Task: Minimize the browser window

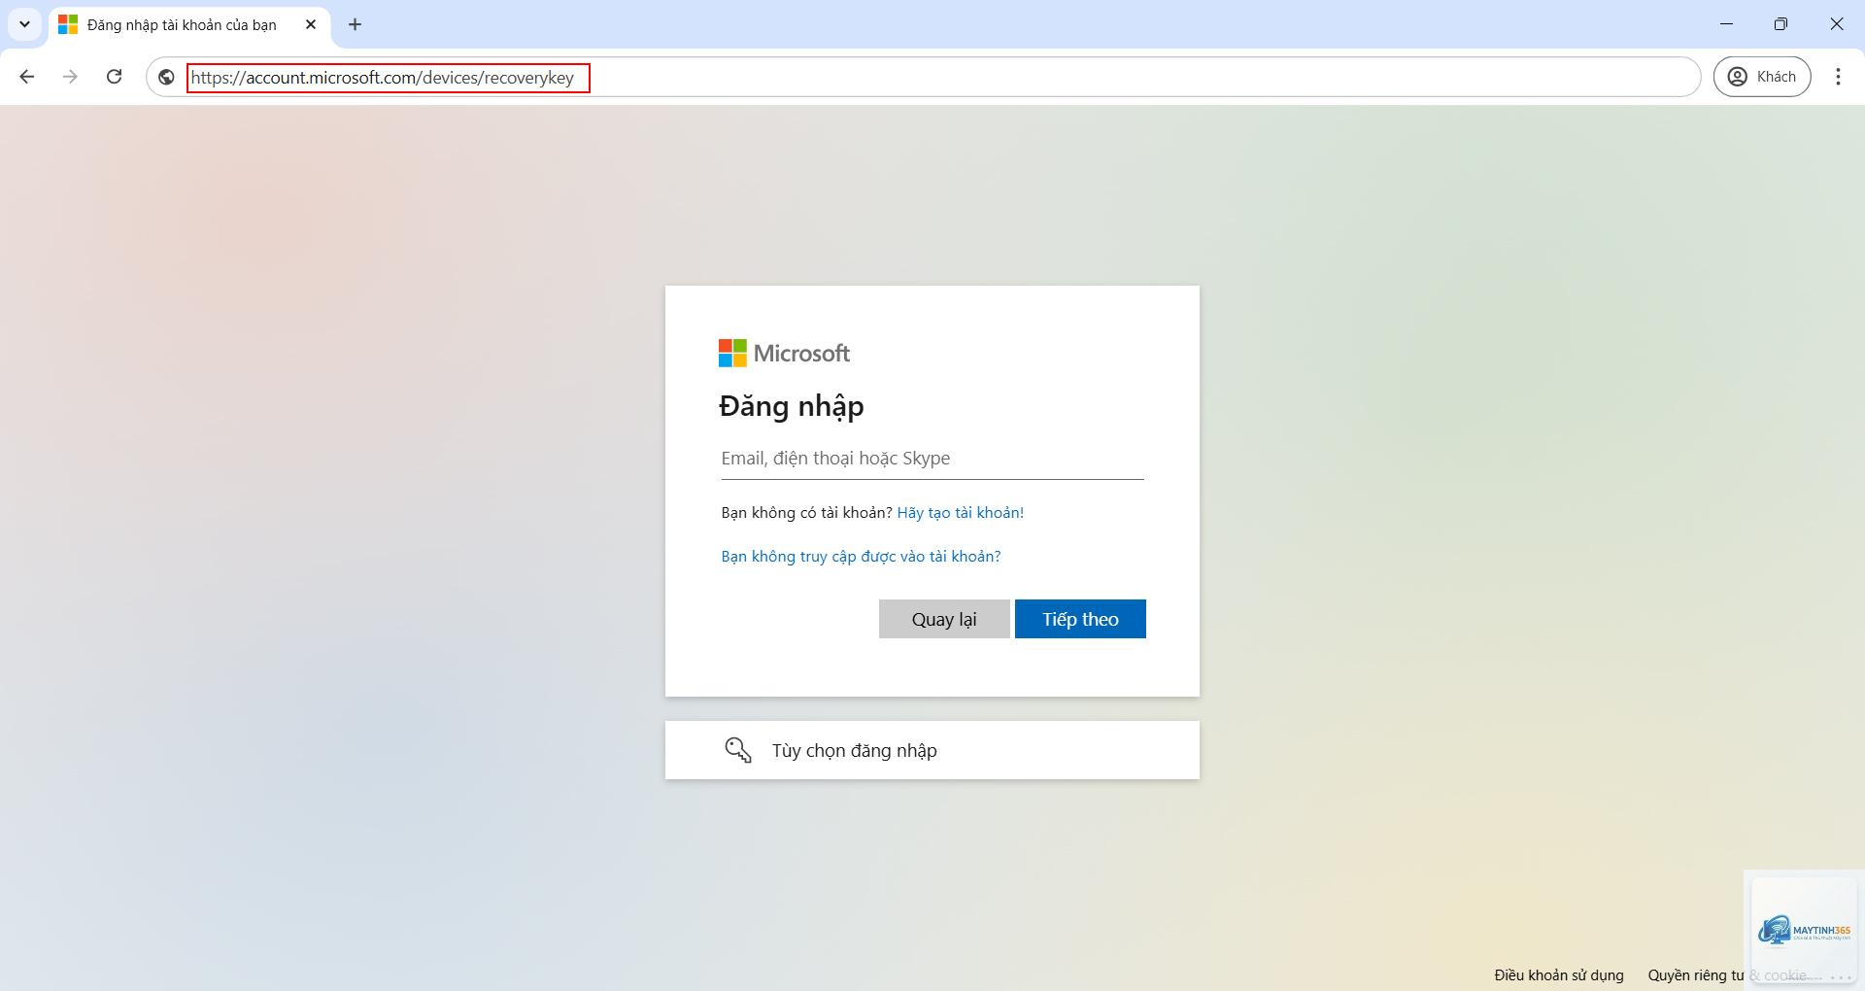Action: 1726,24
